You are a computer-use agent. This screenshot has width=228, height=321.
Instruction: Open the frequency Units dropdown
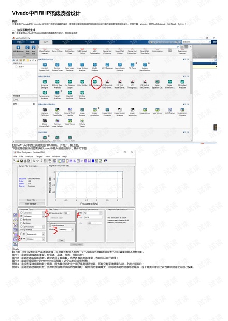coord(93,213)
